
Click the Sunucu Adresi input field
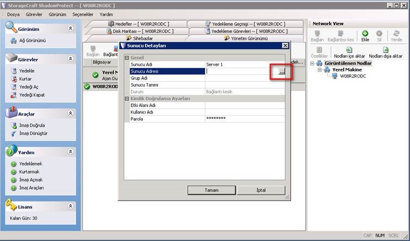point(242,71)
